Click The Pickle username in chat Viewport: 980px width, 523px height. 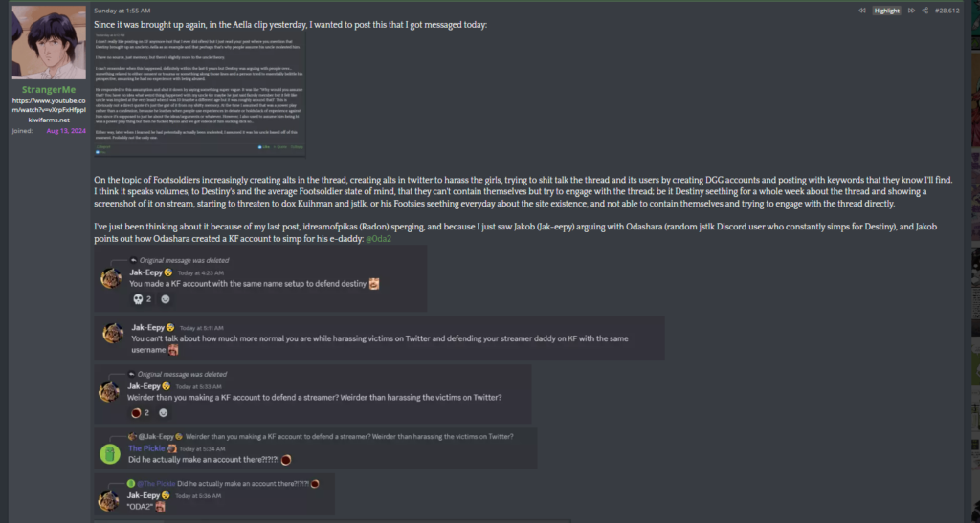coord(146,448)
